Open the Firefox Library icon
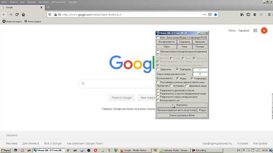 pyautogui.click(x=242, y=15)
